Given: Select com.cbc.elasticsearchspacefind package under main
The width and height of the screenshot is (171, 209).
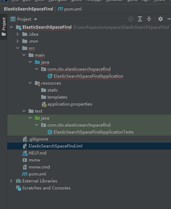Looking at the screenshot, I should (x=79, y=69).
